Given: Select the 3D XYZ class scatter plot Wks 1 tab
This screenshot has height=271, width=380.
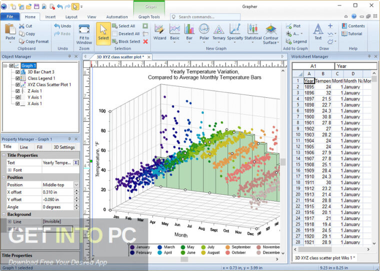Looking at the screenshot, I should [x=324, y=258].
